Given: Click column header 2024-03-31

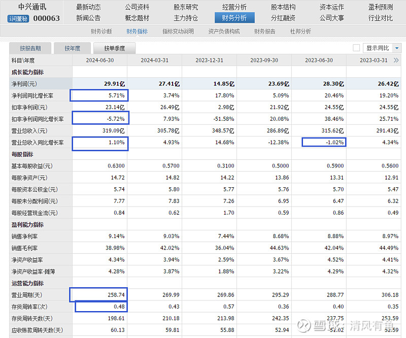Looking at the screenshot, I should coord(155,60).
